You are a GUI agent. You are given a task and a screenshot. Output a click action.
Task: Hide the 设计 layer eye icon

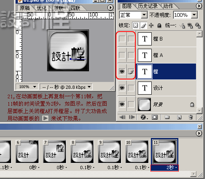[x=122, y=88]
